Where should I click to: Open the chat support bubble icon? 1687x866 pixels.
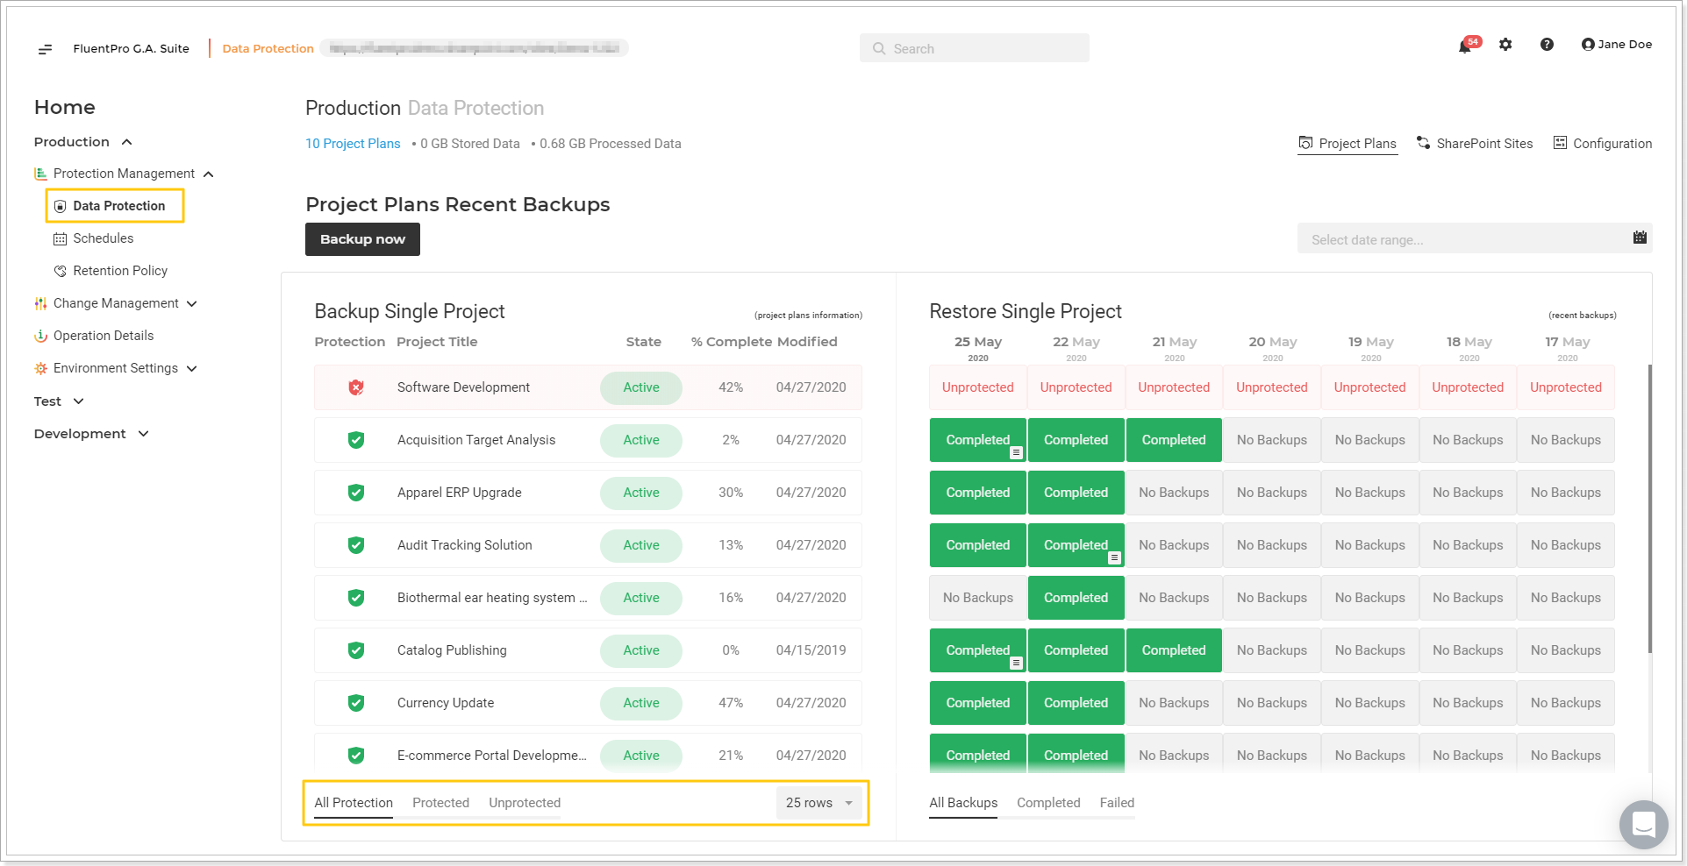coord(1643,824)
